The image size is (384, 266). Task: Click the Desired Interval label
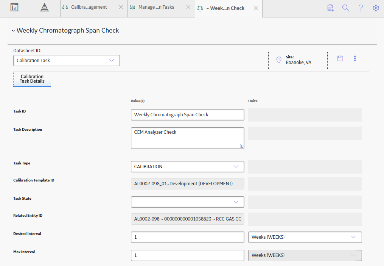27,234
